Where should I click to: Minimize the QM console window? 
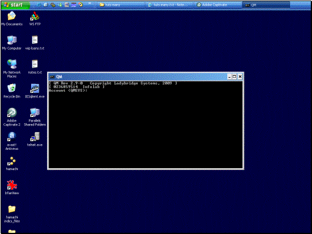click(x=230, y=77)
